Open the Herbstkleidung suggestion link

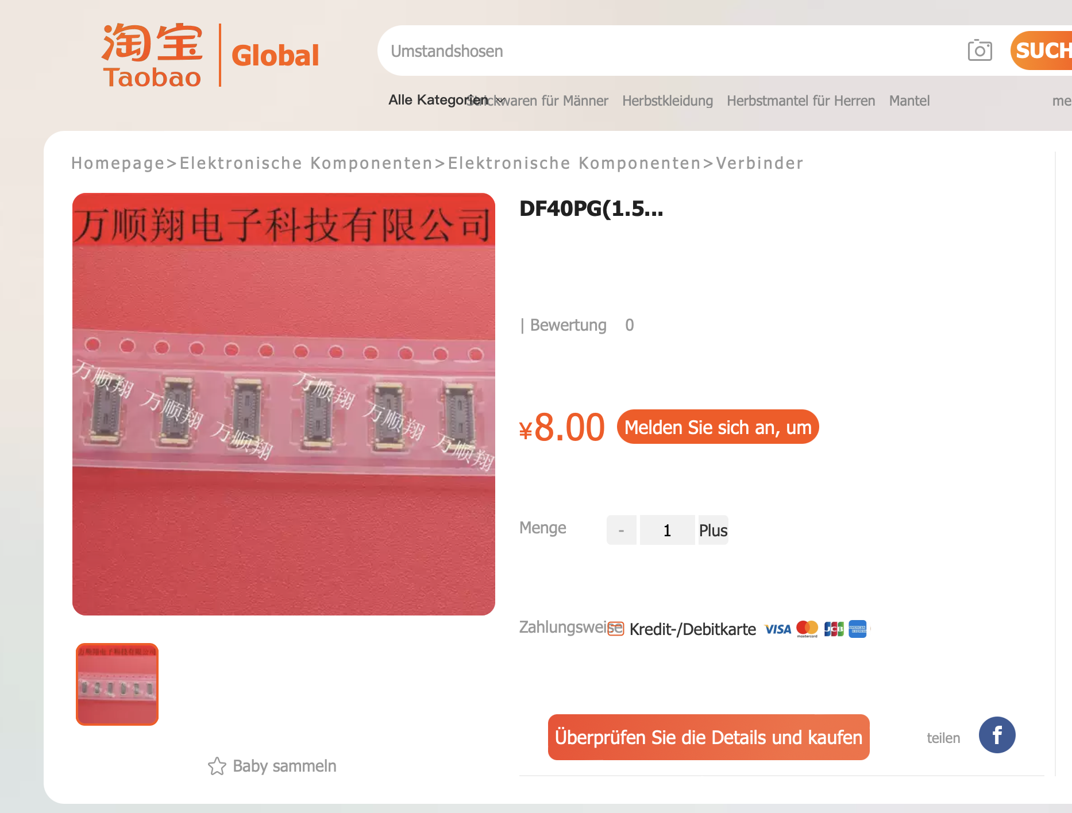pyautogui.click(x=668, y=100)
